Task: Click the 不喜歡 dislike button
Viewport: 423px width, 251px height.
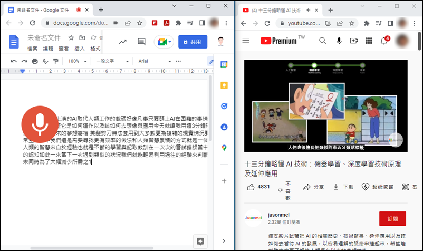Action: click(x=285, y=190)
